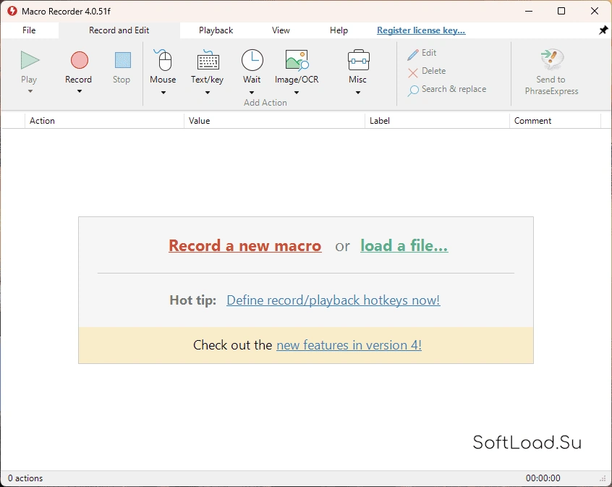Switch to the Record and Edit tab
The image size is (612, 487).
[119, 30]
